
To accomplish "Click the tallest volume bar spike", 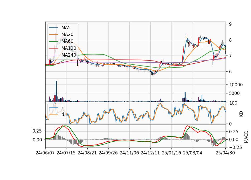I will click(x=56, y=91).
